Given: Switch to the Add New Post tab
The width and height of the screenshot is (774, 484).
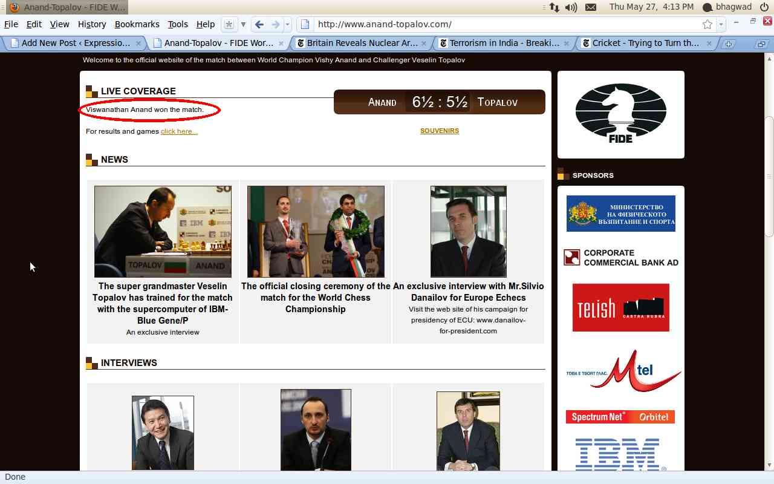Looking at the screenshot, I should point(76,43).
